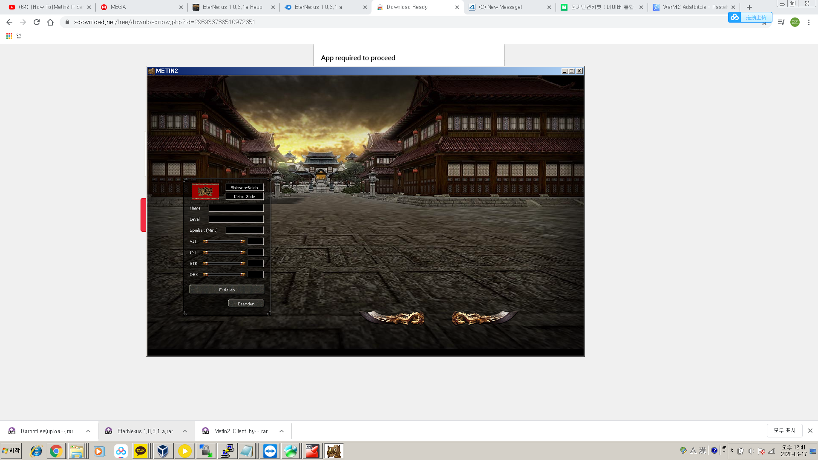Open Baidu cloud taskbar icon

tap(121, 451)
